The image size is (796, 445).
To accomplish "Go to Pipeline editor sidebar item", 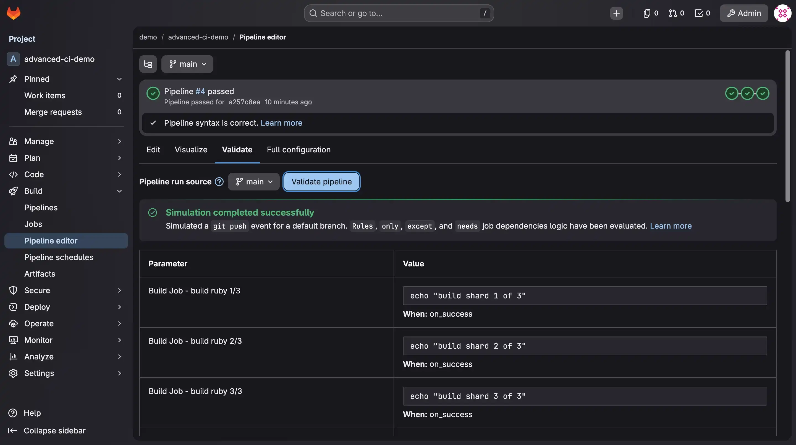I will [x=66, y=241].
